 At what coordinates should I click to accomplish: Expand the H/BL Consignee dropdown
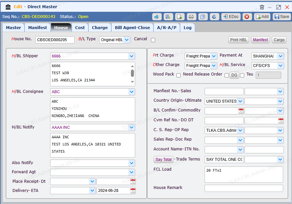132,92
